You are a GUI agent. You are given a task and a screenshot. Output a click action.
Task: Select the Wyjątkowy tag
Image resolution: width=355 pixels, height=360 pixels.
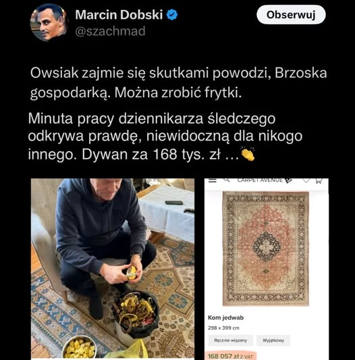[x=273, y=340]
